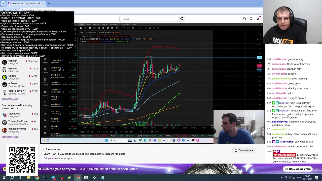The width and height of the screenshot is (322, 181).
Task: Open Settings gear in the Windows taskbar
Action: tap(94, 178)
